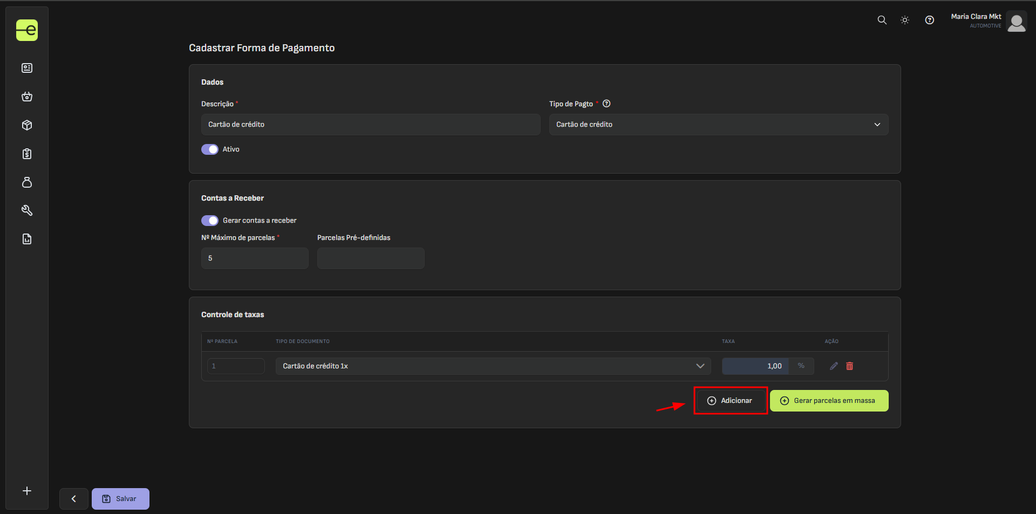The width and height of the screenshot is (1036, 514).
Task: Switch theme using the sun icon
Action: [905, 20]
